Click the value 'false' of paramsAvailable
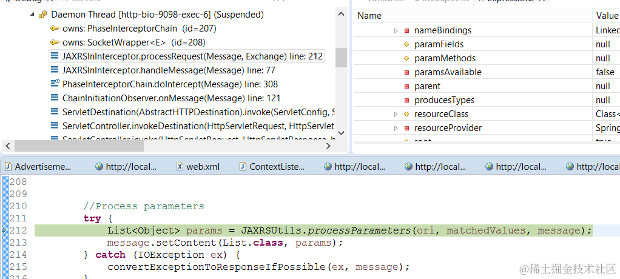This screenshot has width=620, height=279. coord(605,72)
